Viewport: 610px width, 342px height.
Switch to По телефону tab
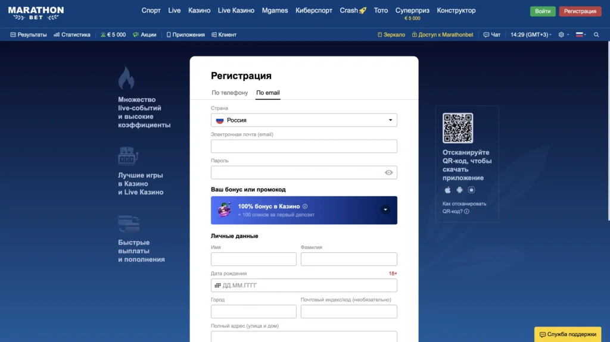click(x=229, y=93)
